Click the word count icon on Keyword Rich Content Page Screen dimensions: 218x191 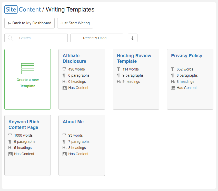pyautogui.click(x=10, y=135)
